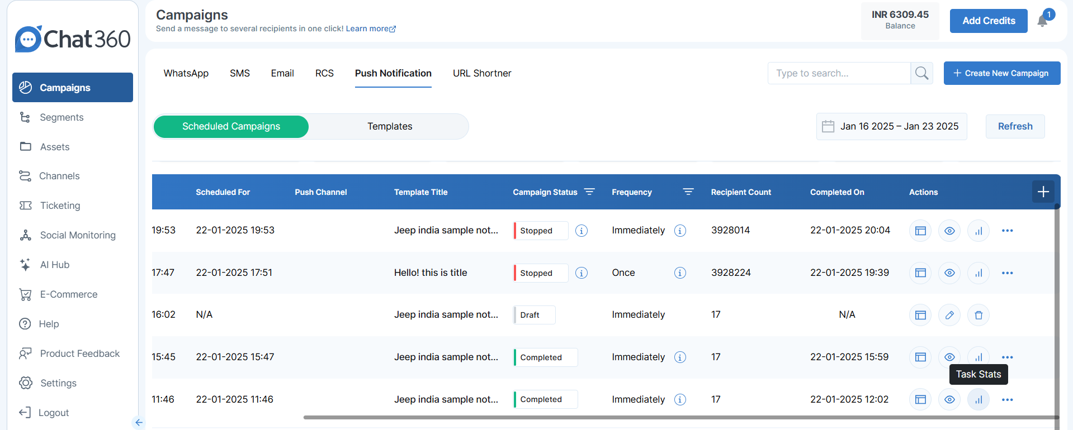Select the Email tab
This screenshot has width=1073, height=430.
tap(282, 73)
